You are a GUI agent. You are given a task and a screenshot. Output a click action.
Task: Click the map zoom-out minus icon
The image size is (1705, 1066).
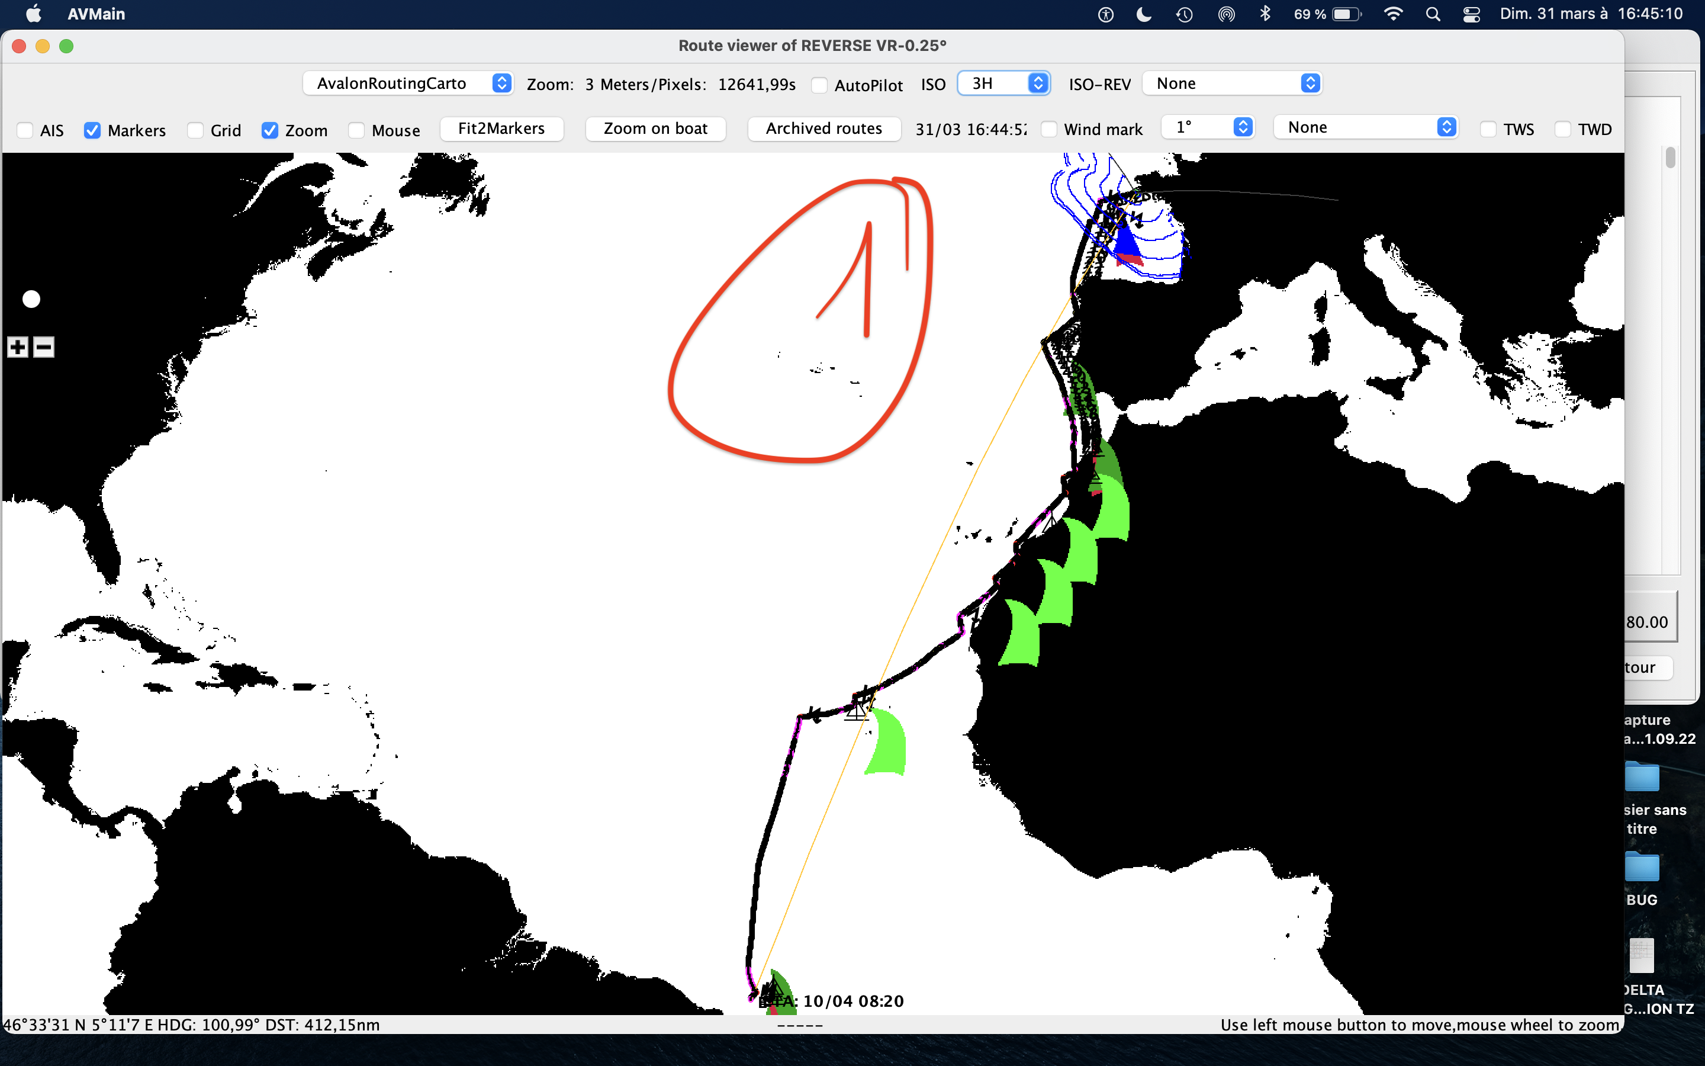pos(44,347)
